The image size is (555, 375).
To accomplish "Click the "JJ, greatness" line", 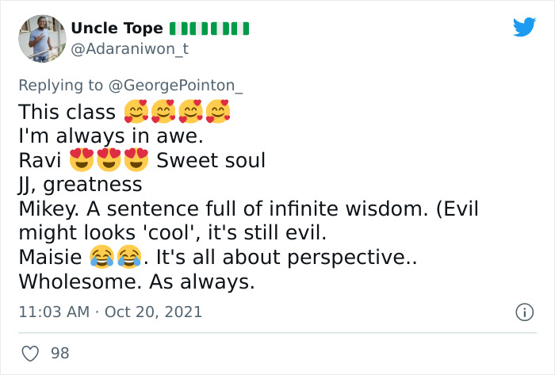I will (x=80, y=185).
